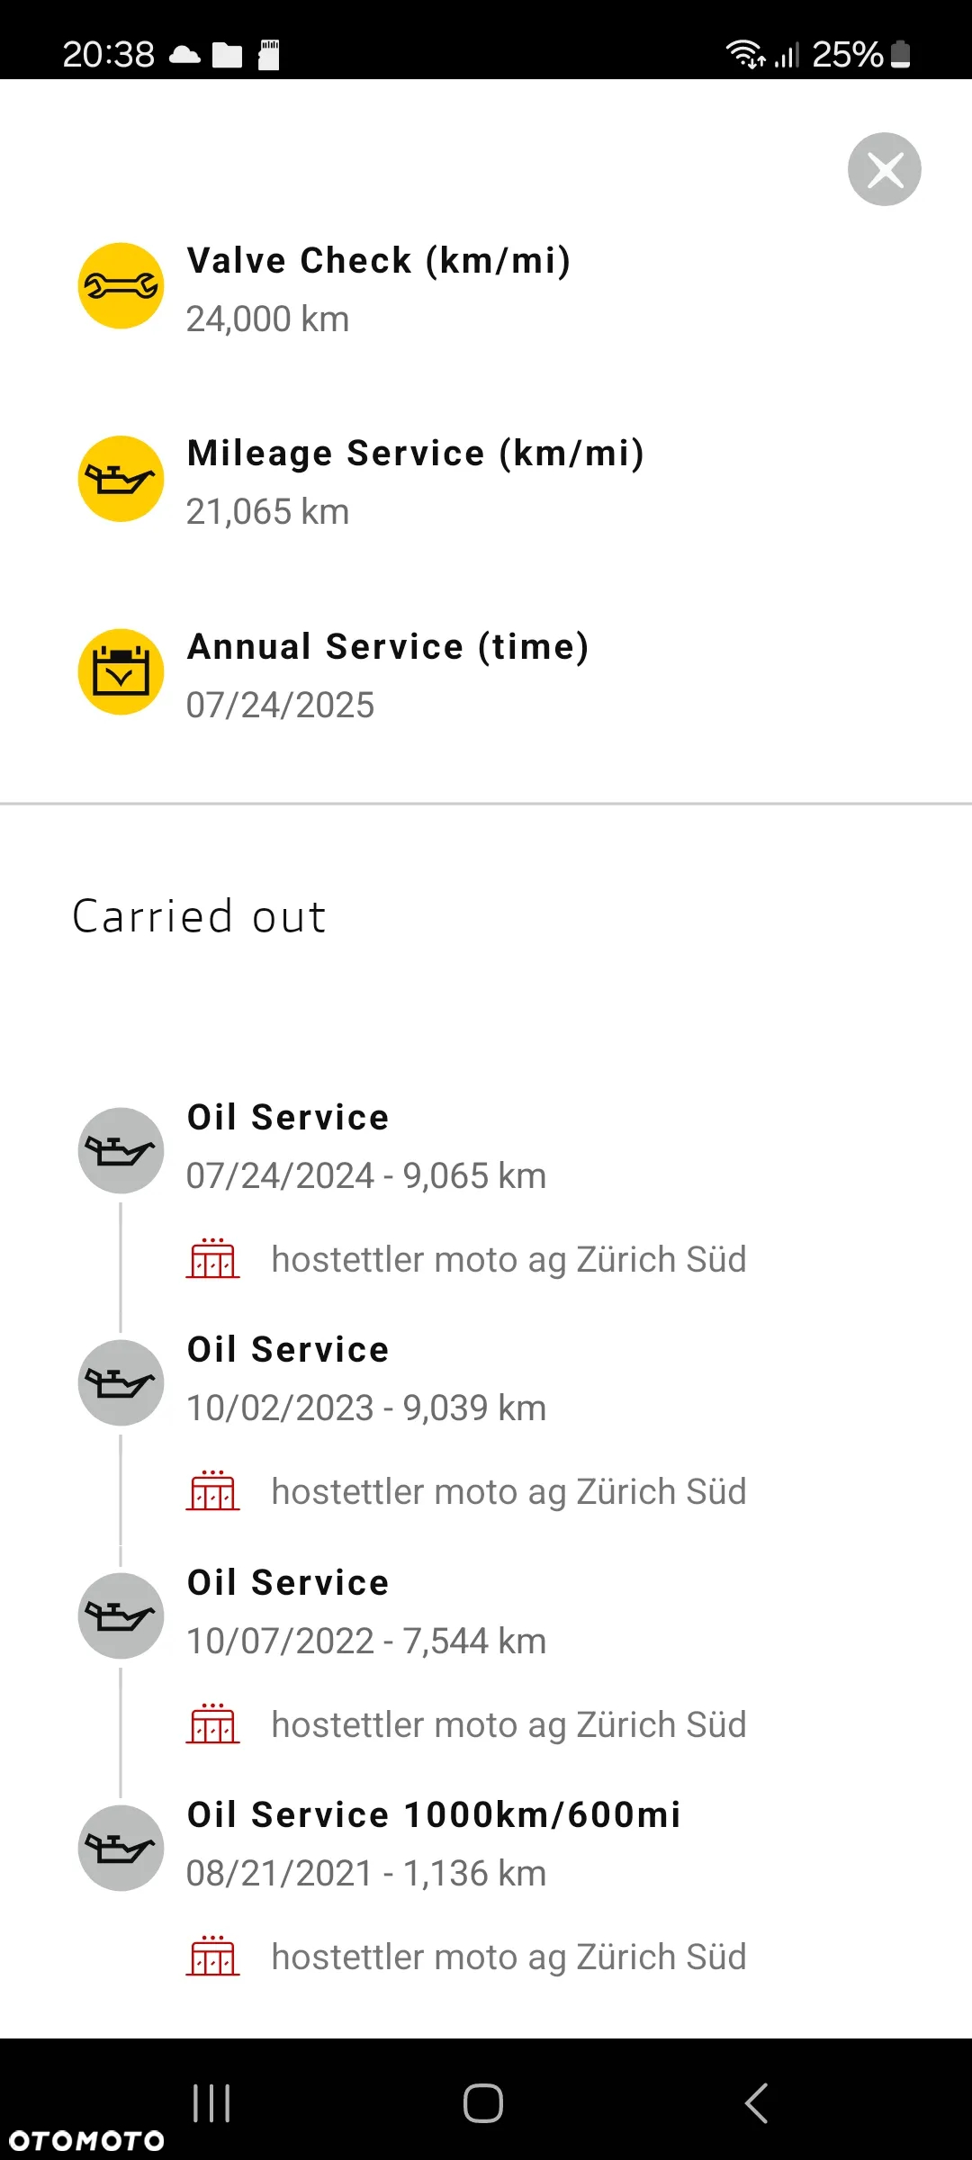
Task: Tap the gray oil icon for 1000km/600mi service
Action: [x=121, y=1848]
